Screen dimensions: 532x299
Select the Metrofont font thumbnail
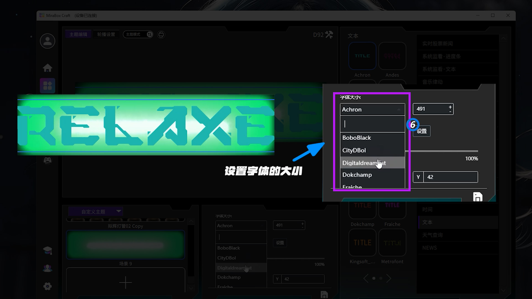tap(392, 243)
